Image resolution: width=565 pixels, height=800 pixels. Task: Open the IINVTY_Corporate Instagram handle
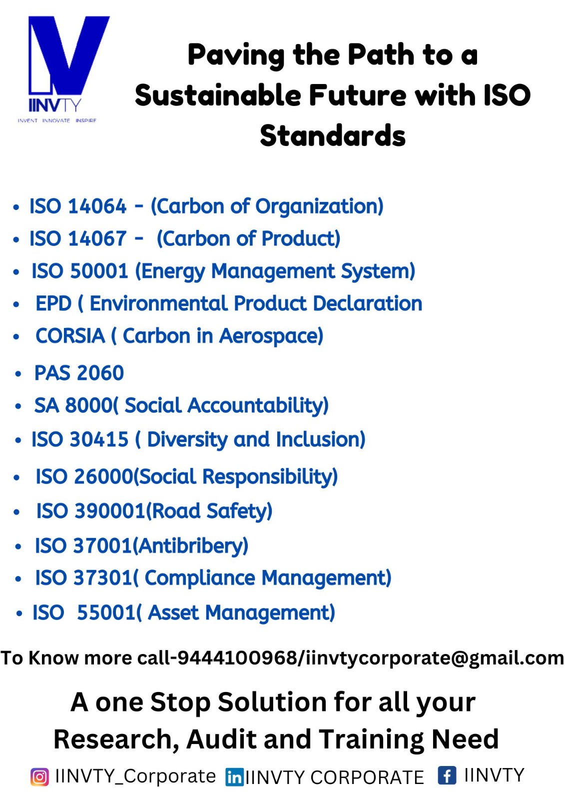click(x=135, y=776)
